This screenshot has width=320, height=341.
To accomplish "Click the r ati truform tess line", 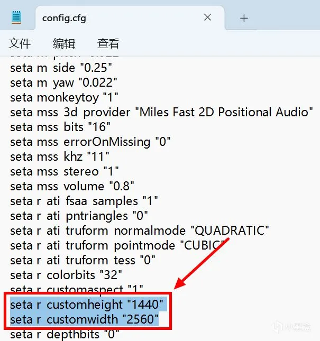I will (83, 260).
